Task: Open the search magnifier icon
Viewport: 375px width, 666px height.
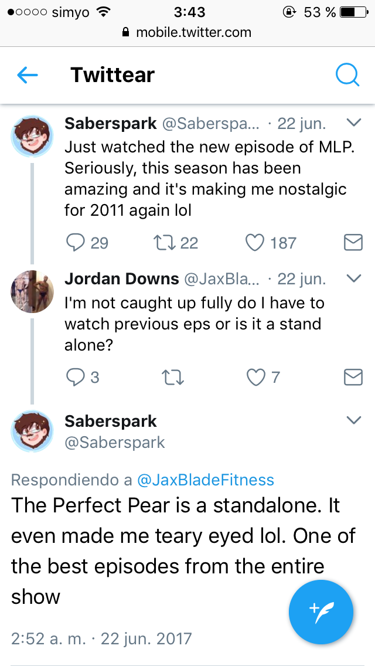Action: coord(347,75)
